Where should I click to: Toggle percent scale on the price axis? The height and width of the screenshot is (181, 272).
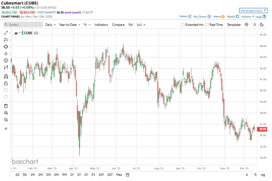pos(255,175)
